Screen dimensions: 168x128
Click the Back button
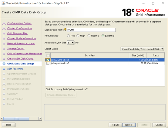(116, 125)
